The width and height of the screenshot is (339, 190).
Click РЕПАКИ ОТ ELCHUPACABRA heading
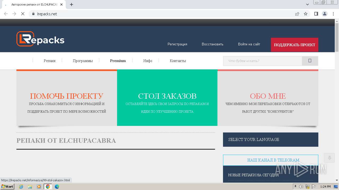(x=66, y=140)
